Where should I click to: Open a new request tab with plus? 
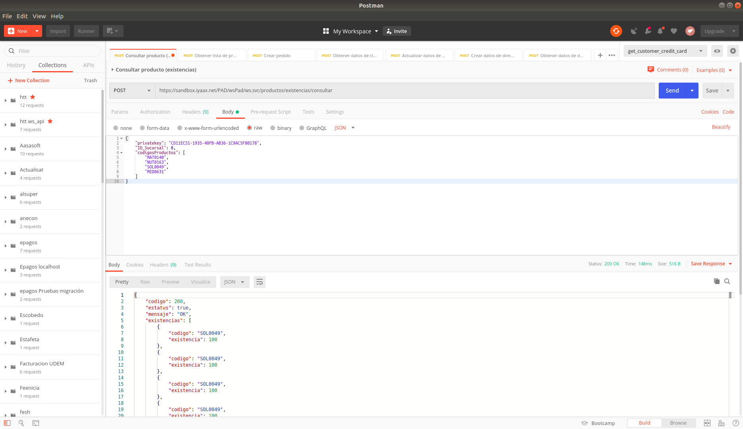600,55
